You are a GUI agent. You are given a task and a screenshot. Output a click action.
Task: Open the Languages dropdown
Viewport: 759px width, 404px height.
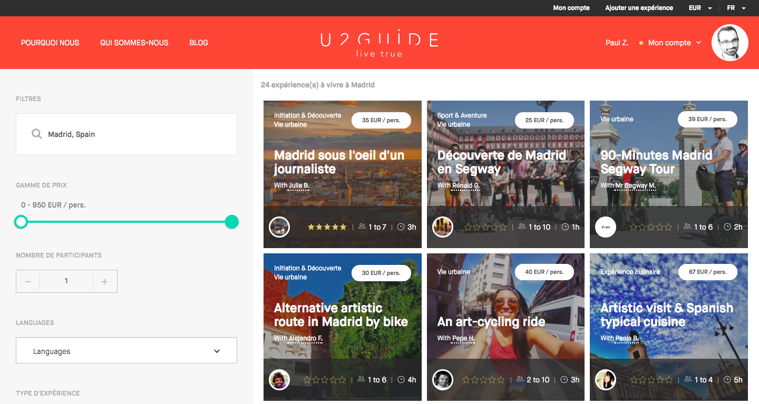tap(126, 351)
